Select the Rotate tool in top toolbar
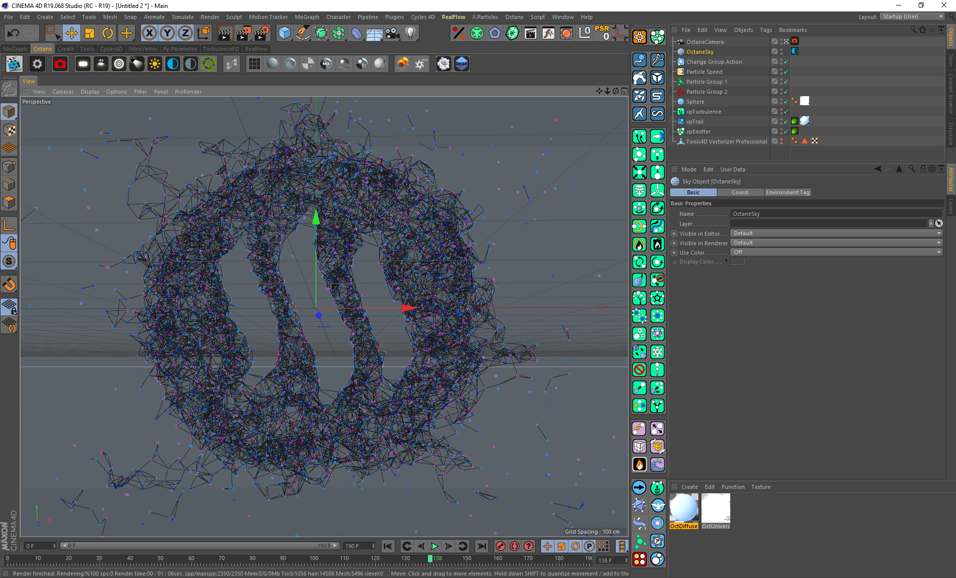This screenshot has height=578, width=956. pos(108,33)
